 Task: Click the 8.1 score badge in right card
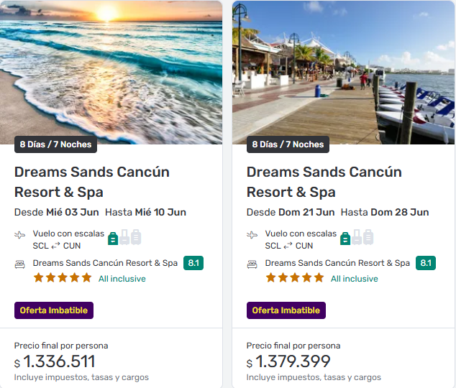[426, 263]
